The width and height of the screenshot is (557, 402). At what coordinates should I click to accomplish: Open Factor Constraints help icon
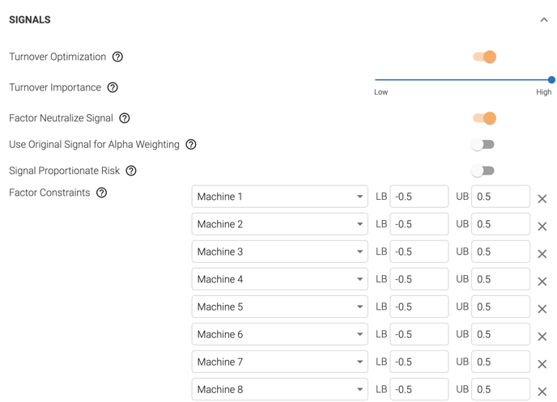(x=101, y=193)
